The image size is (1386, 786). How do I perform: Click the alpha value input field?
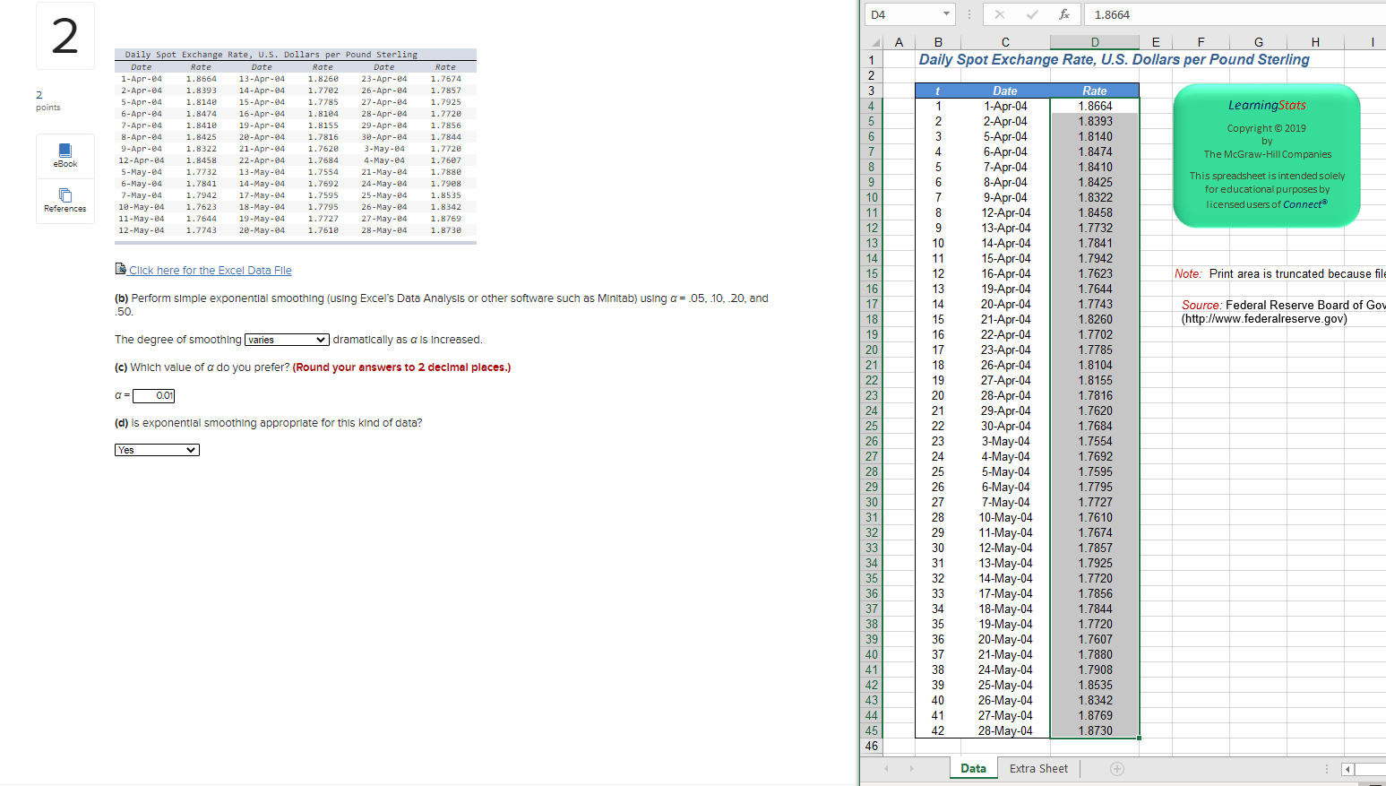[x=153, y=395]
